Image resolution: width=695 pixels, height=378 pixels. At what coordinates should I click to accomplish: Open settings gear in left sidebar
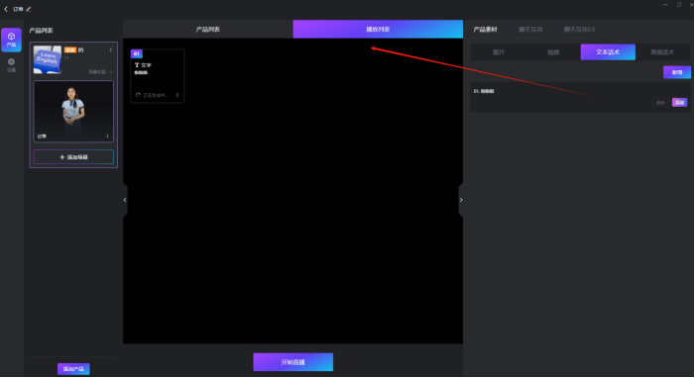click(x=11, y=64)
